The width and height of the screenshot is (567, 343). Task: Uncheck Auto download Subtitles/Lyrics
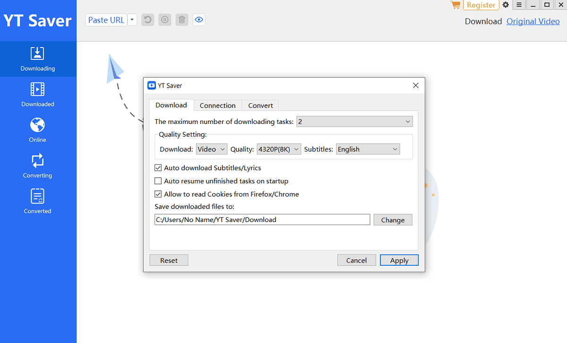[158, 168]
